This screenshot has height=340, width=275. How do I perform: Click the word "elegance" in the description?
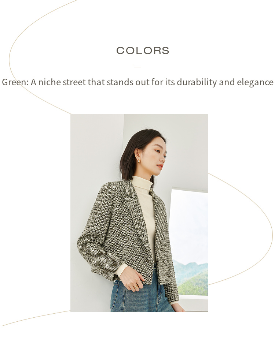(x=255, y=82)
